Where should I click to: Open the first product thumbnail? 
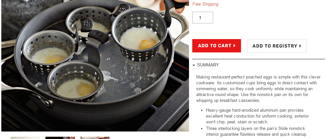pyautogui.click(x=26, y=138)
